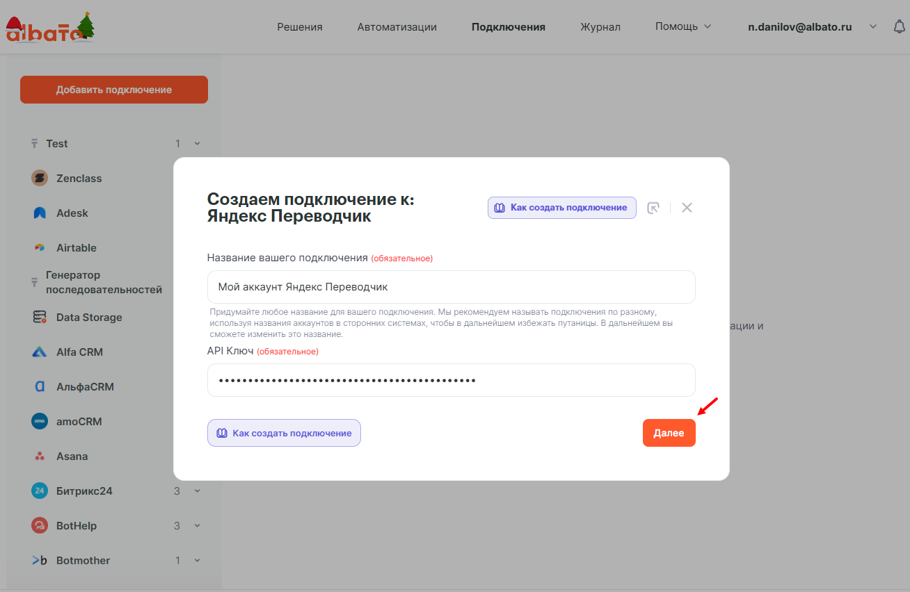Open the Data Storage icon entry
This screenshot has height=592, width=910.
tap(40, 318)
